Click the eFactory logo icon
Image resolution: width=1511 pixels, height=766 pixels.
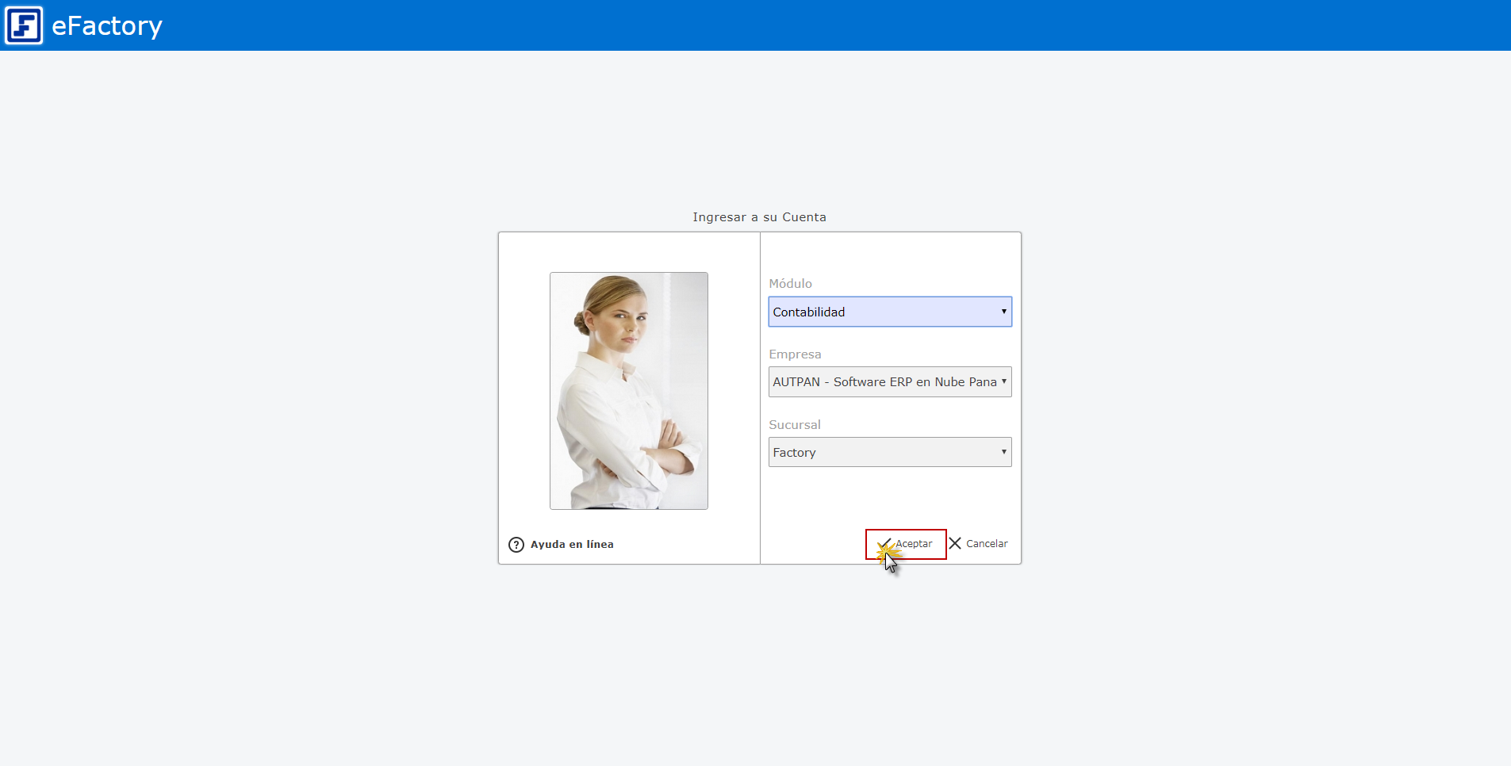(24, 25)
